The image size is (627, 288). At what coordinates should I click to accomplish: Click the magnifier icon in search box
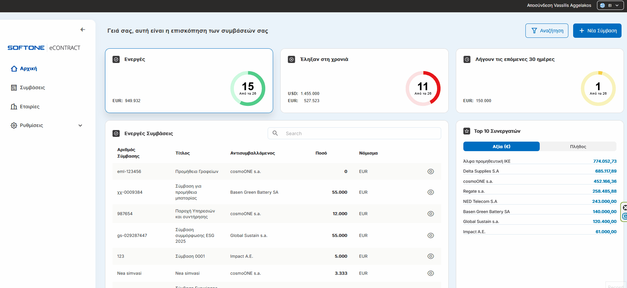point(275,133)
